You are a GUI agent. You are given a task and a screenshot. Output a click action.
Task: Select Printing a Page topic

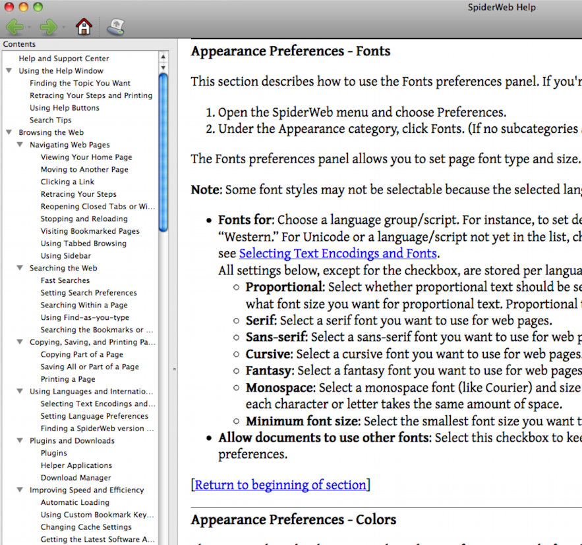(x=68, y=379)
